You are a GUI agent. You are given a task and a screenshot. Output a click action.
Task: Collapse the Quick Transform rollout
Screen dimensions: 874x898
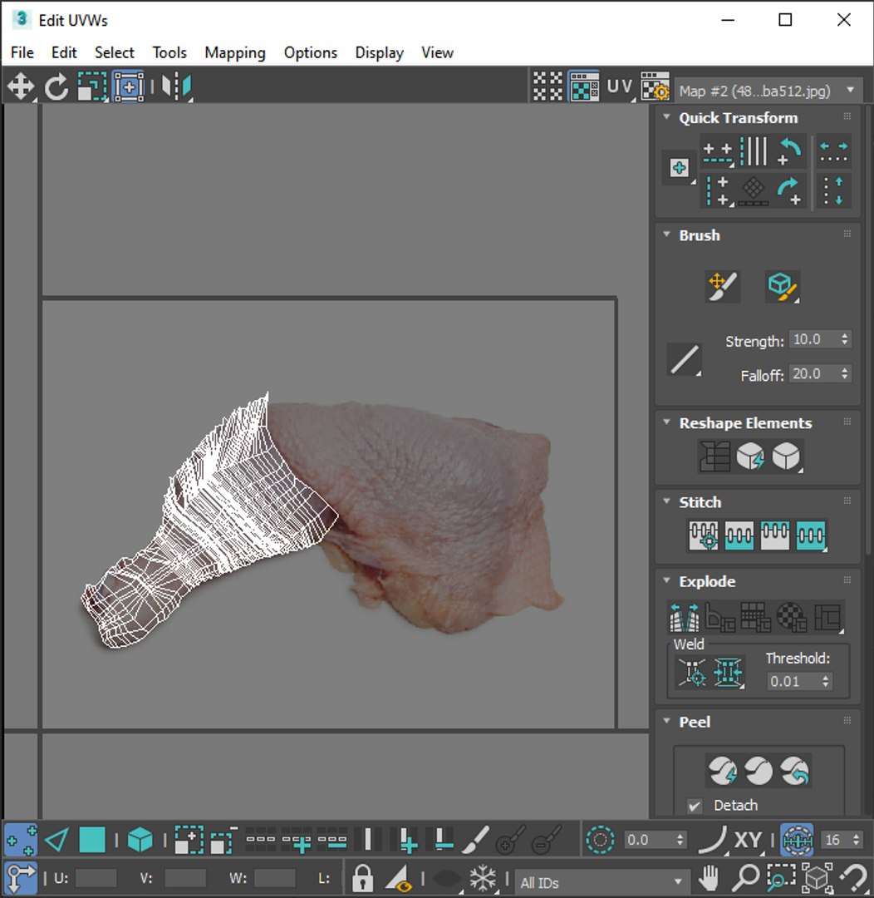(x=666, y=116)
